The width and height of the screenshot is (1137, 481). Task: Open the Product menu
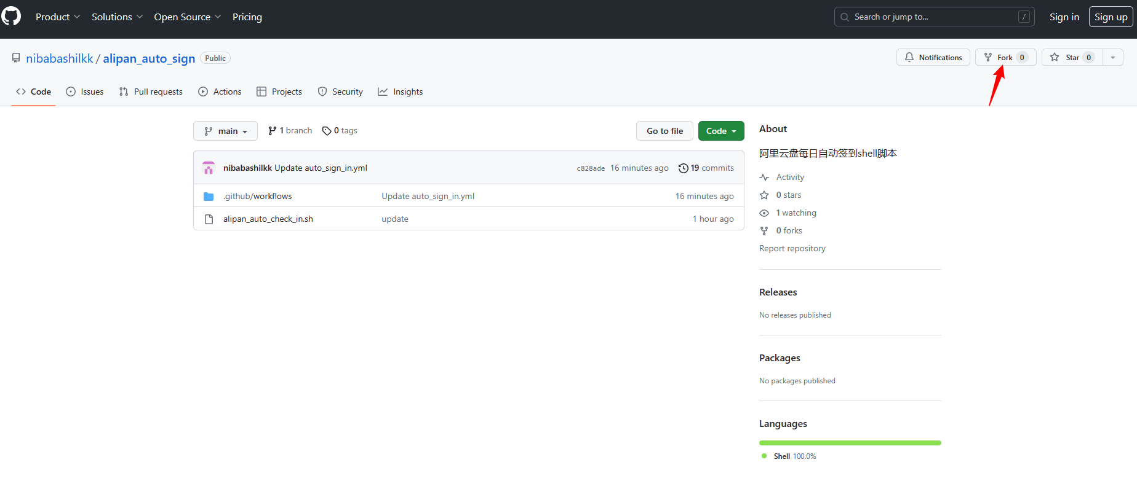58,17
